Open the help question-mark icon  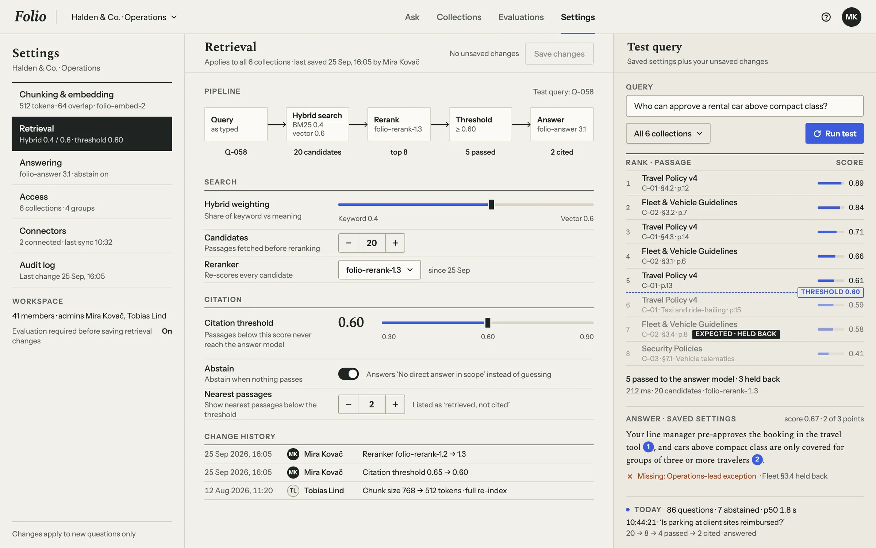tap(826, 17)
